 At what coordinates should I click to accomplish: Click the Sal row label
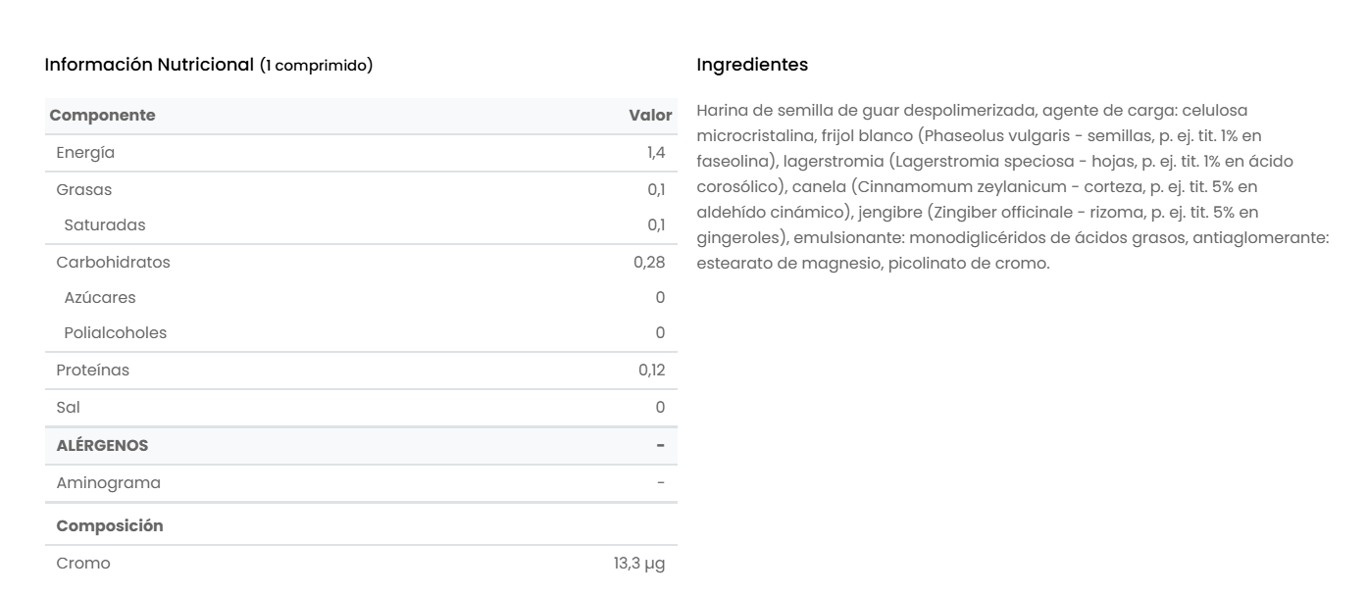click(69, 407)
